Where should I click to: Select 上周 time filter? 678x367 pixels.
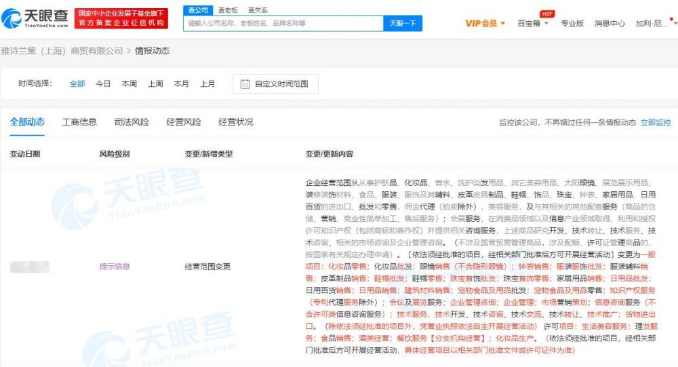[156, 84]
